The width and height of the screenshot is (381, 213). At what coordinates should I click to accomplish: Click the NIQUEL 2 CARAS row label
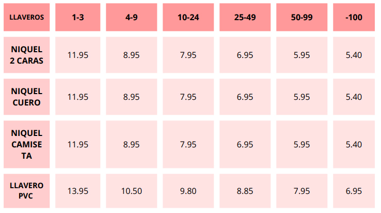27,55
